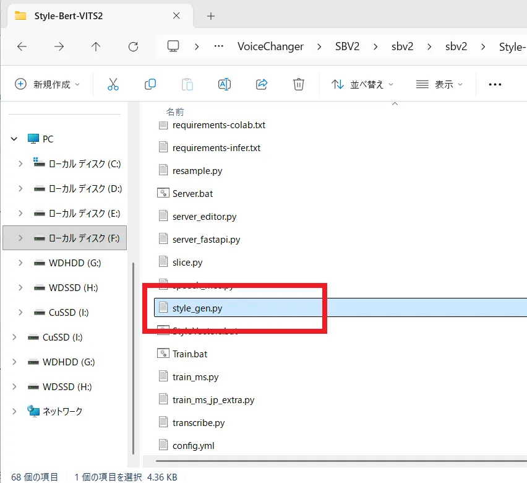Click the back navigation arrow
527x483 pixels.
click(22, 46)
